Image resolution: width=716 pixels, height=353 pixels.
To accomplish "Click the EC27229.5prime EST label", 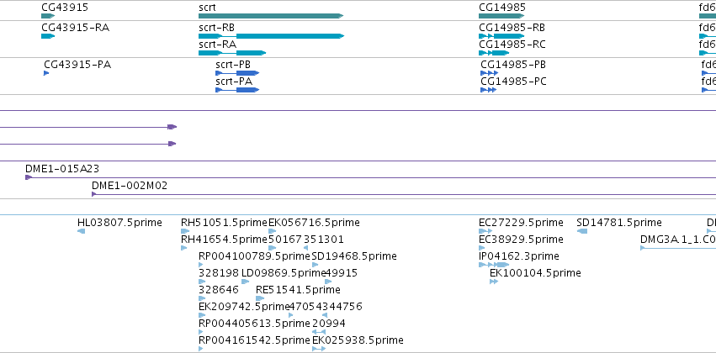I will (521, 223).
